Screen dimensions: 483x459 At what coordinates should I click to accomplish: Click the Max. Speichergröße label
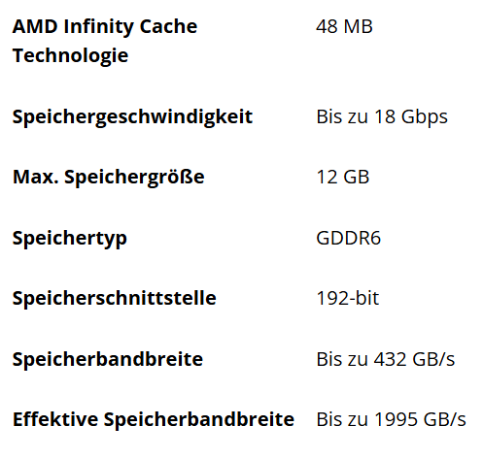pos(109,178)
